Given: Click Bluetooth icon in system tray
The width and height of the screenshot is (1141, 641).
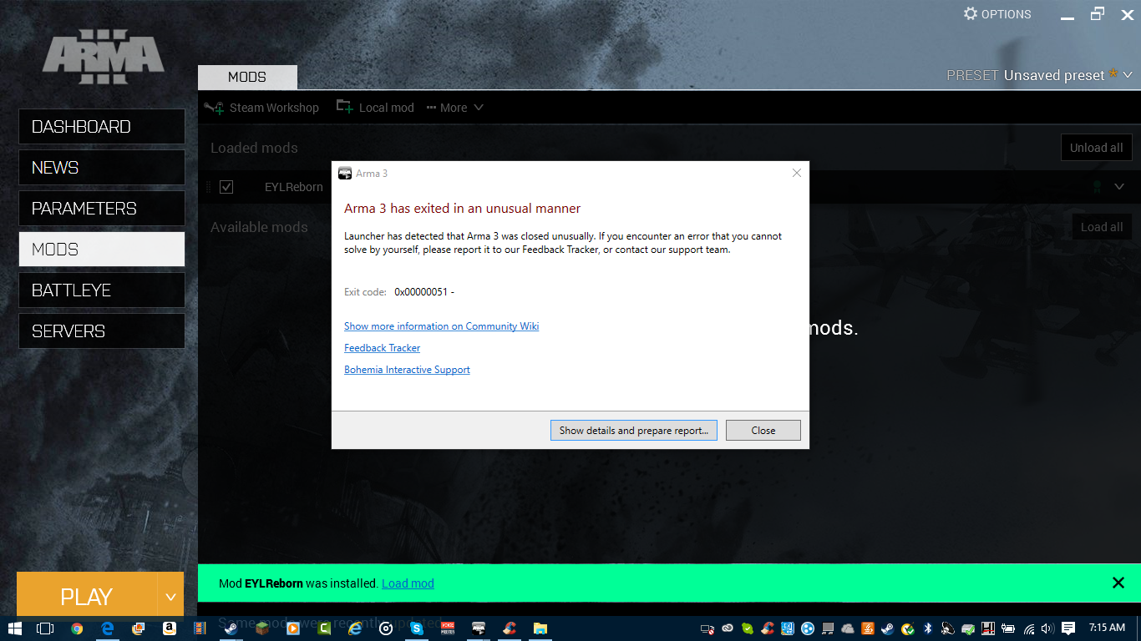Looking at the screenshot, I should (x=927, y=628).
